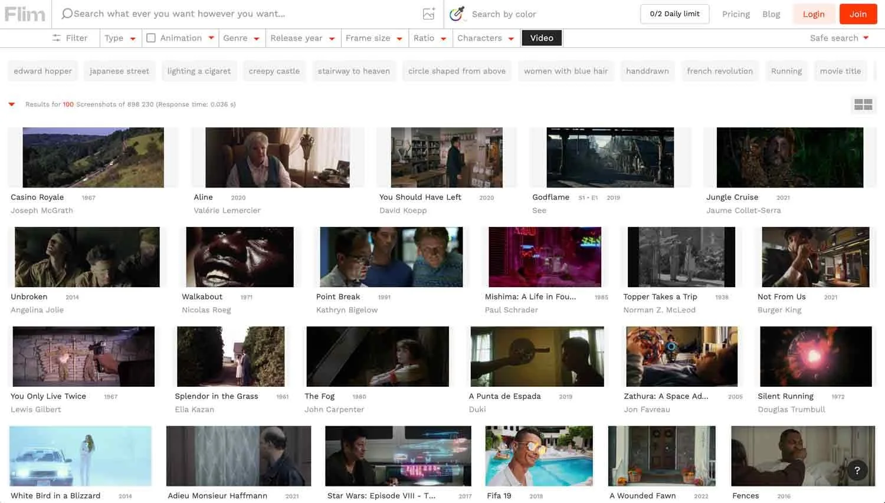Open the Topper Takes a Trip thumbnail
Viewport: 885px width, 503px height.
pyautogui.click(x=681, y=257)
